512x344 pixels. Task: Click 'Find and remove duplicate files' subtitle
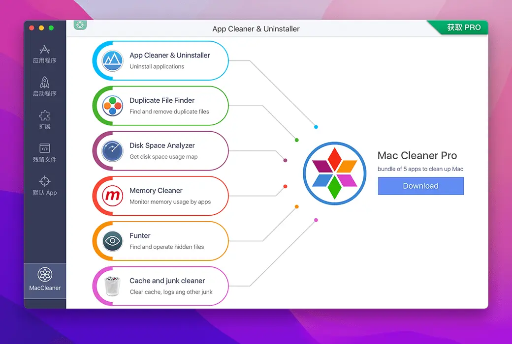click(169, 112)
